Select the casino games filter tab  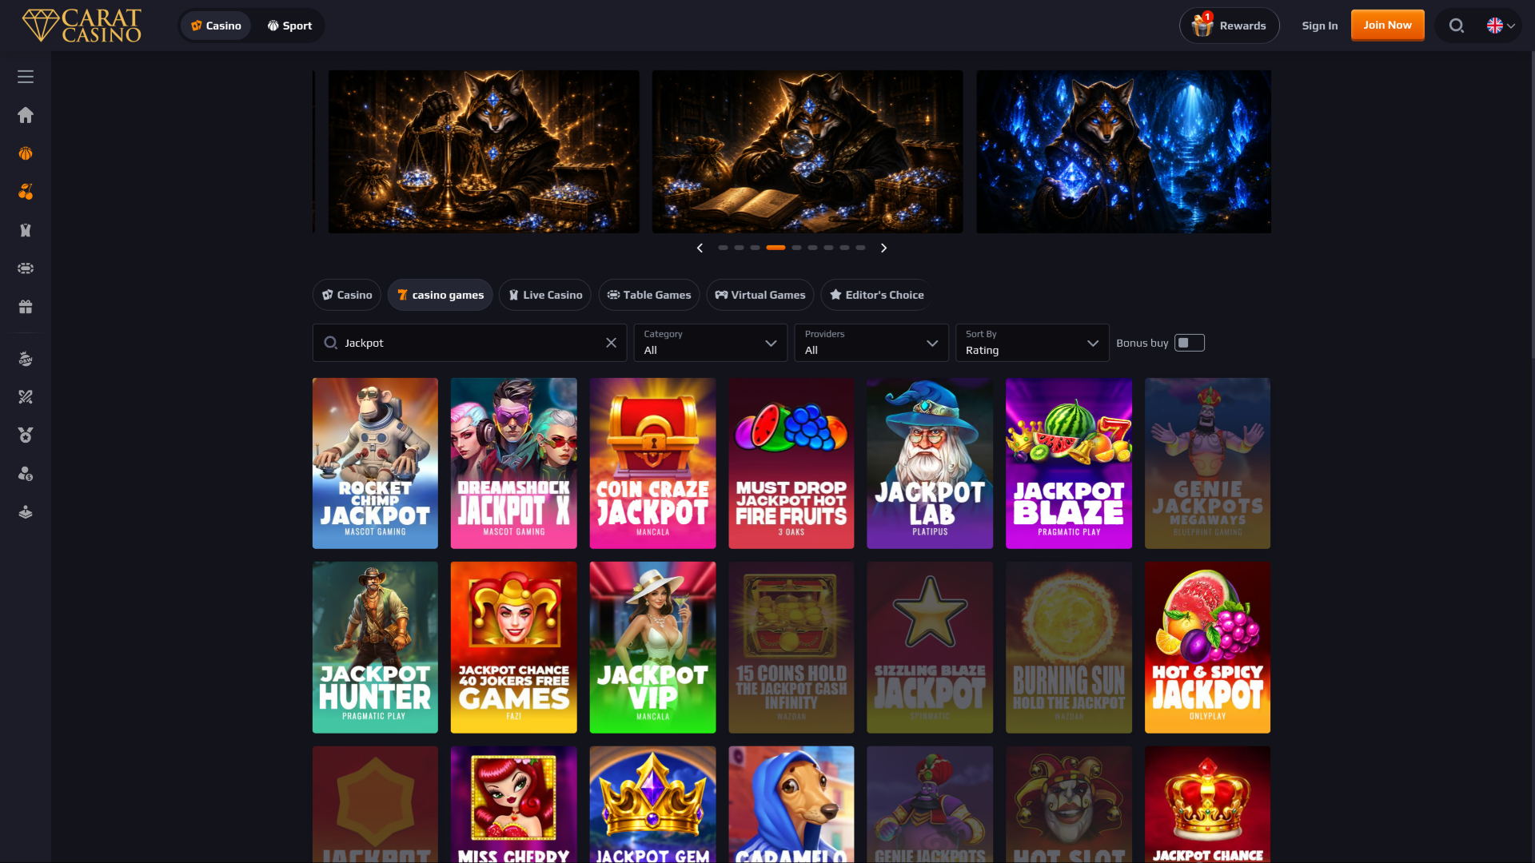pyautogui.click(x=441, y=295)
